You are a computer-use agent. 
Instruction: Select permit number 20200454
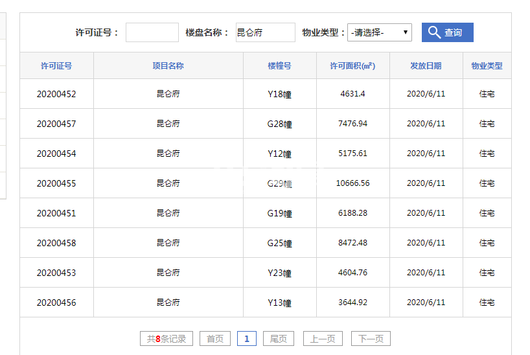coord(56,154)
